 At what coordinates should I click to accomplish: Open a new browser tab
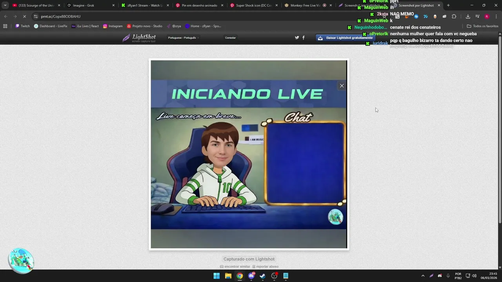[x=448, y=5]
